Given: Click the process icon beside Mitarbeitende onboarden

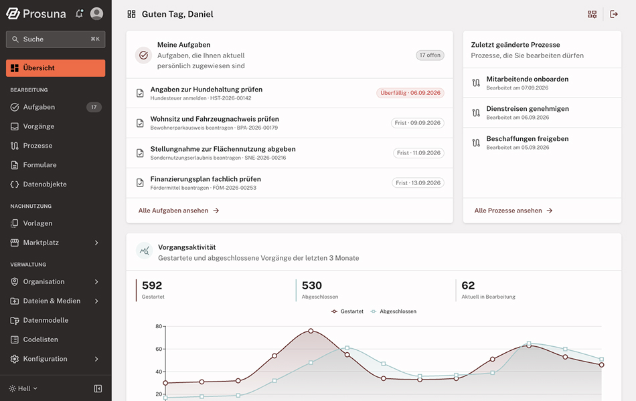Looking at the screenshot, I should tap(476, 83).
